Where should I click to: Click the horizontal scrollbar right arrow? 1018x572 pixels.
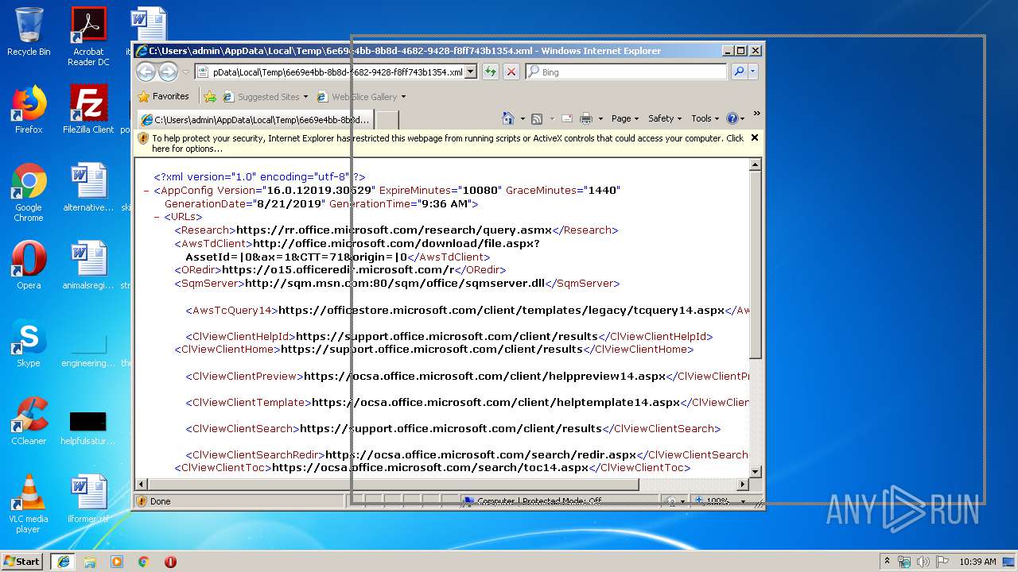coord(743,484)
